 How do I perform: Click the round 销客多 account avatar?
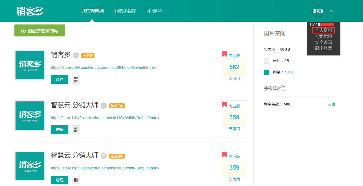(318, 11)
